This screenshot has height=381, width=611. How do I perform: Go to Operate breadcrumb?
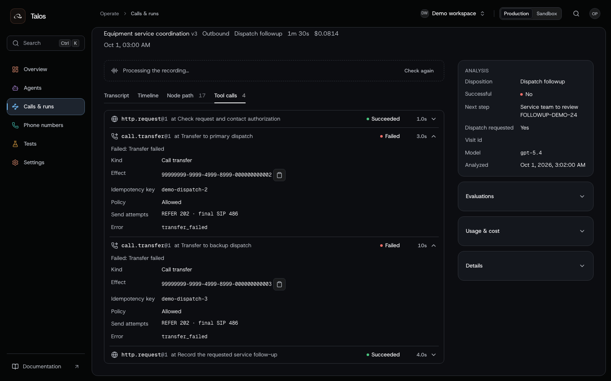109,14
